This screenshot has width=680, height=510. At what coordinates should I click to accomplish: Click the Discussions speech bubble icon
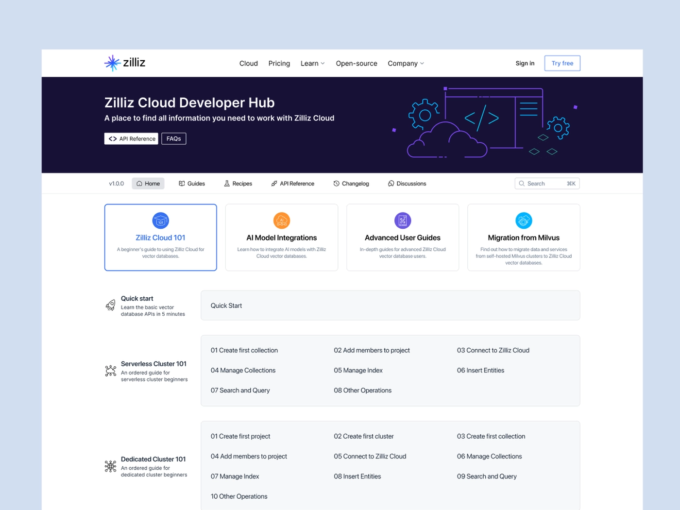coord(391,183)
